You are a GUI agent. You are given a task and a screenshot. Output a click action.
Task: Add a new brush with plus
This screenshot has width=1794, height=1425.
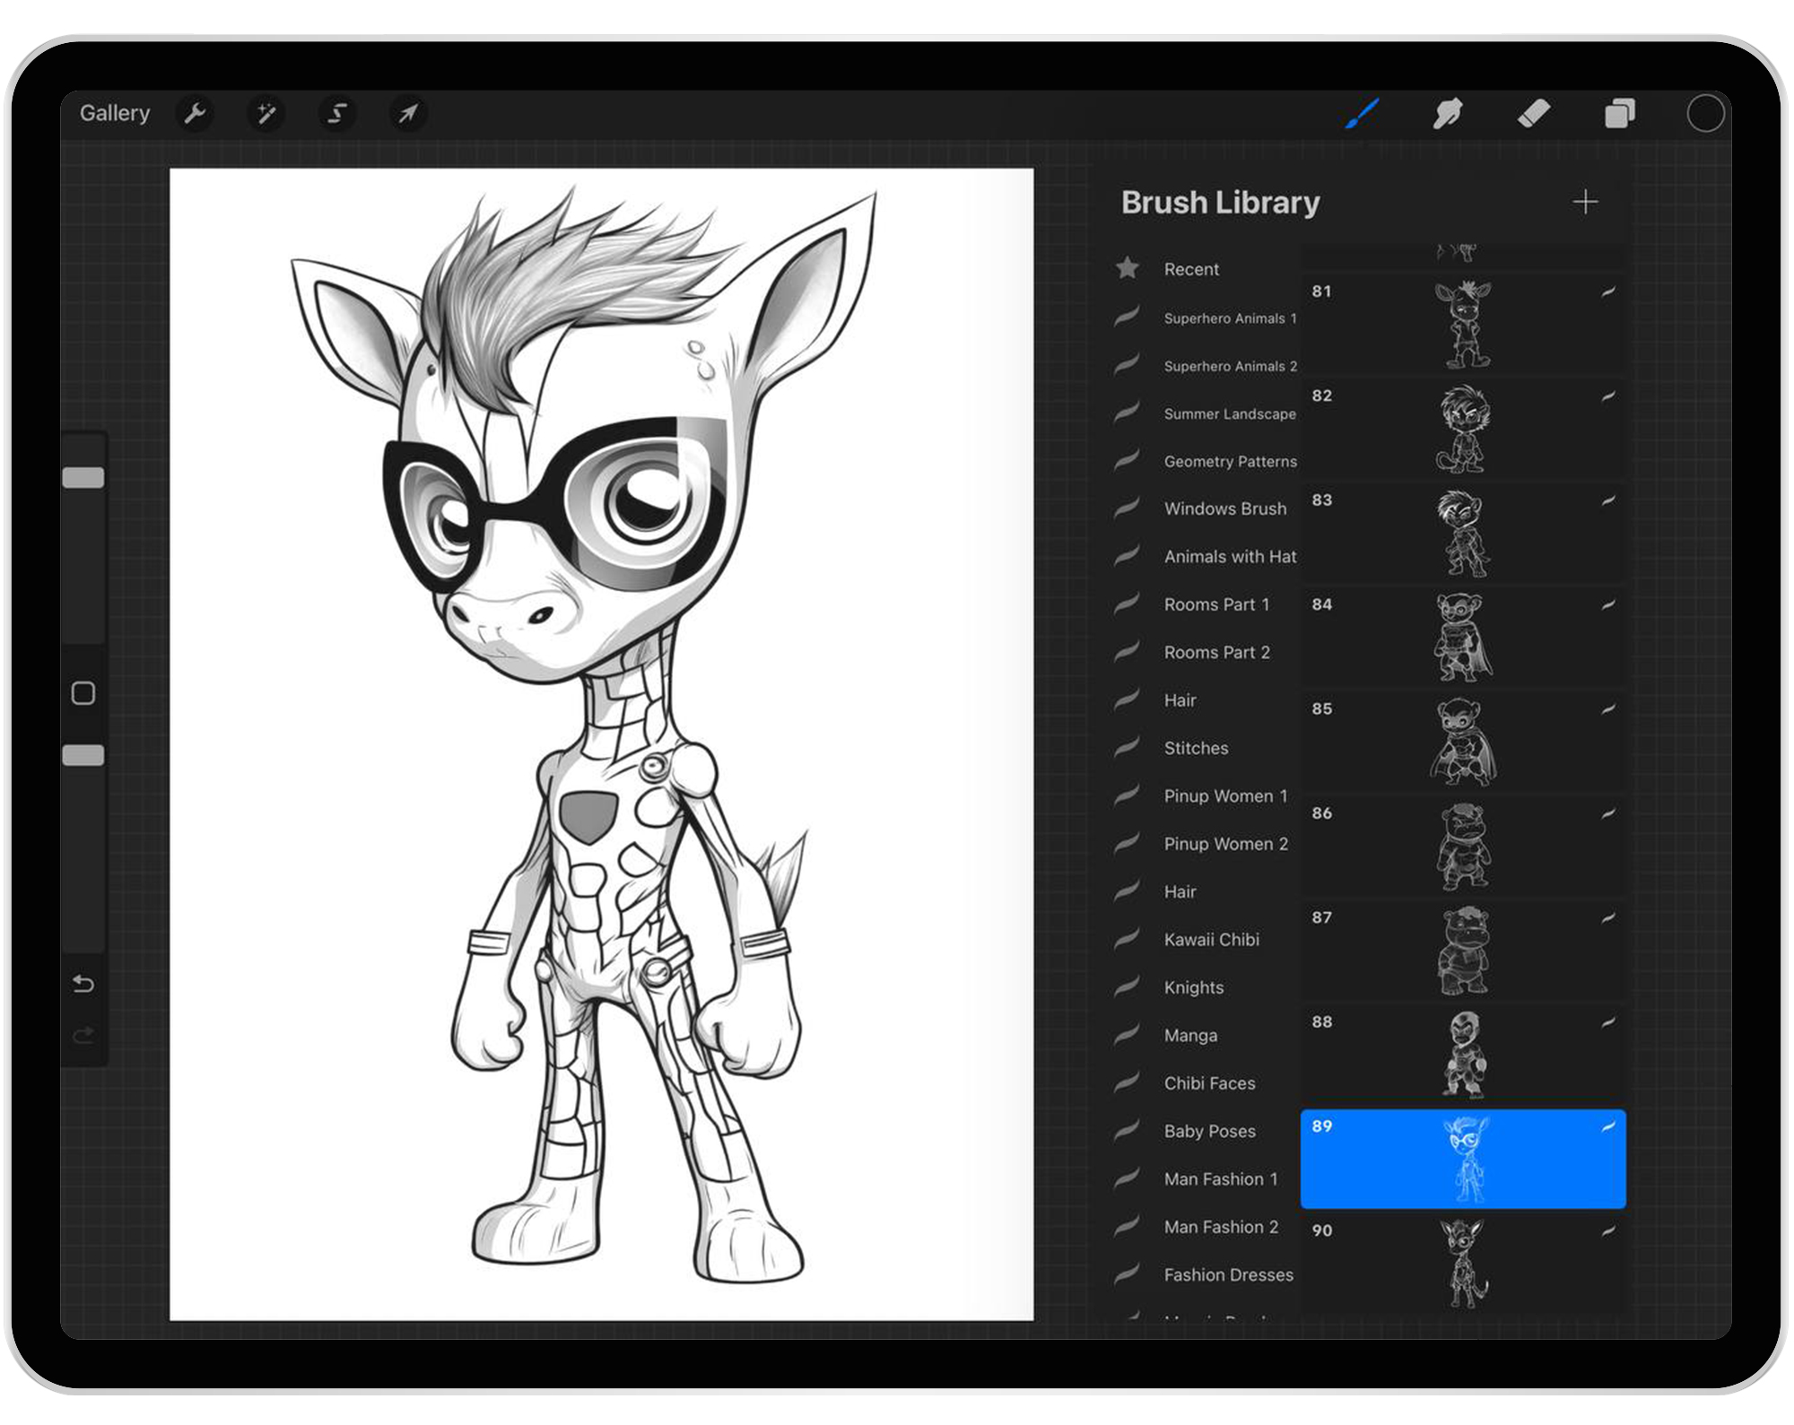coord(1585,202)
